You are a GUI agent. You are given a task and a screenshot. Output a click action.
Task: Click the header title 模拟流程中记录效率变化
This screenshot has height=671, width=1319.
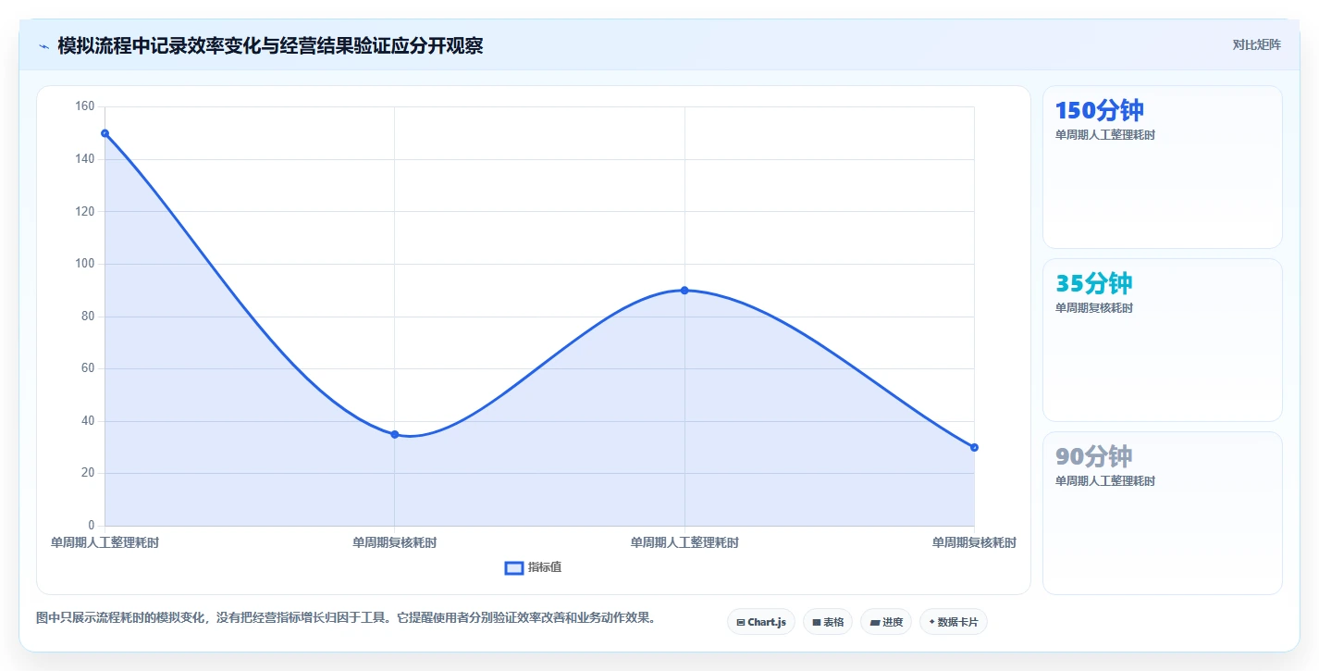click(x=270, y=45)
